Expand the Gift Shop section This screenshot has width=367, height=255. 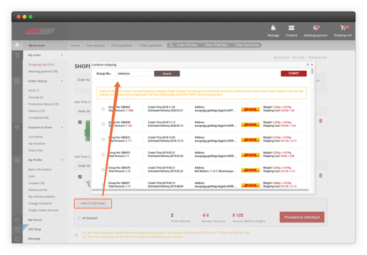[x=34, y=229]
